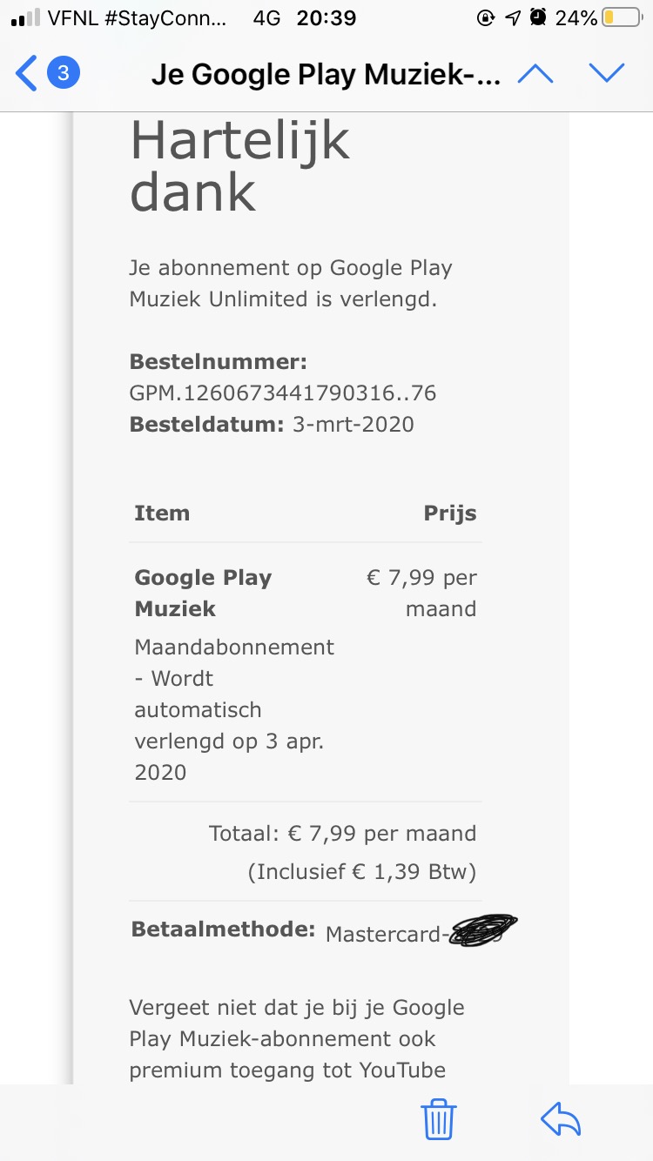The height and width of the screenshot is (1161, 653).
Task: Go to next message with down arrow
Action: (606, 73)
